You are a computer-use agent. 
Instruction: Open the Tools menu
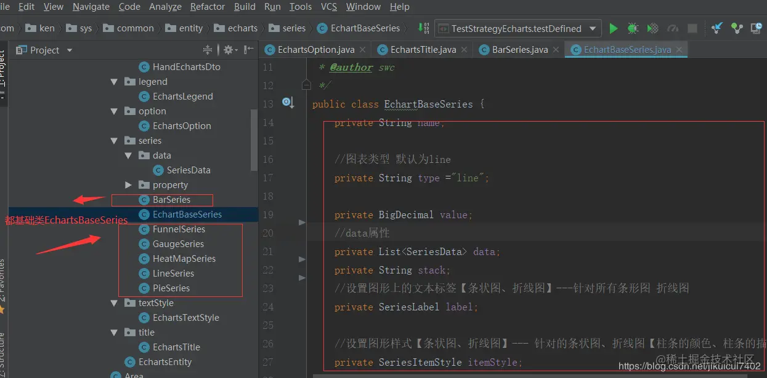click(300, 7)
